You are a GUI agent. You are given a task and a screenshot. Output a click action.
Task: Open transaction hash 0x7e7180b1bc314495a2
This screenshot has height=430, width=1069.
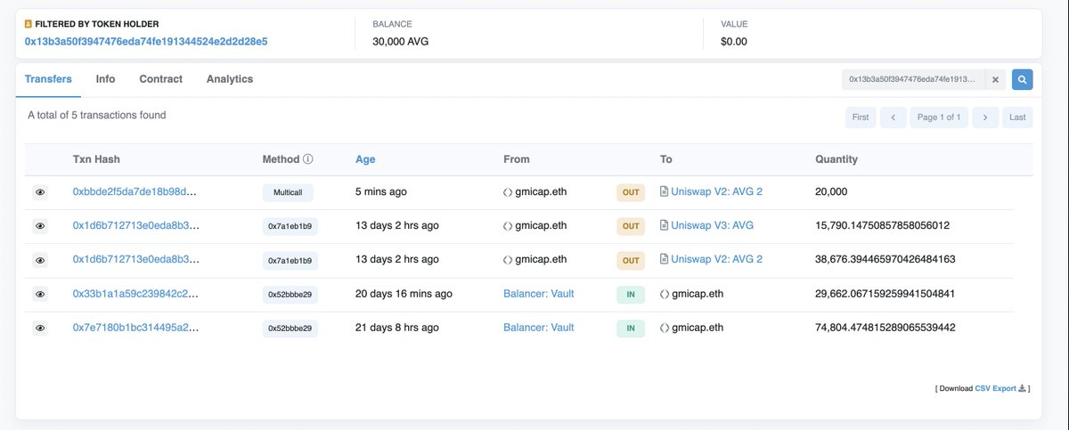click(x=135, y=328)
